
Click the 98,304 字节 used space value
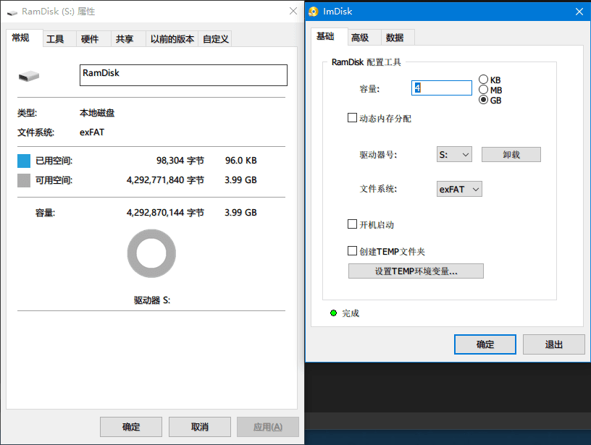(x=180, y=161)
